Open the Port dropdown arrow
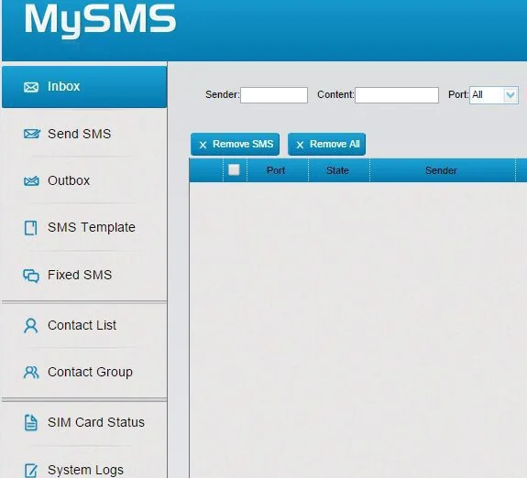 pyautogui.click(x=511, y=95)
